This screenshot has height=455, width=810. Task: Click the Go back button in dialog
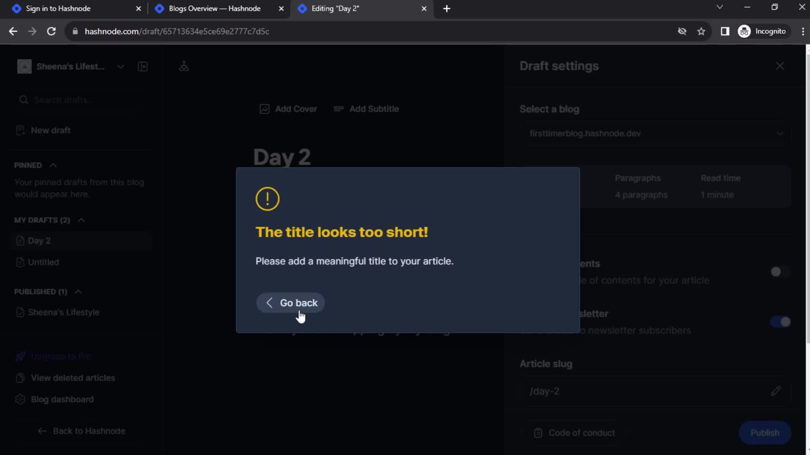291,303
